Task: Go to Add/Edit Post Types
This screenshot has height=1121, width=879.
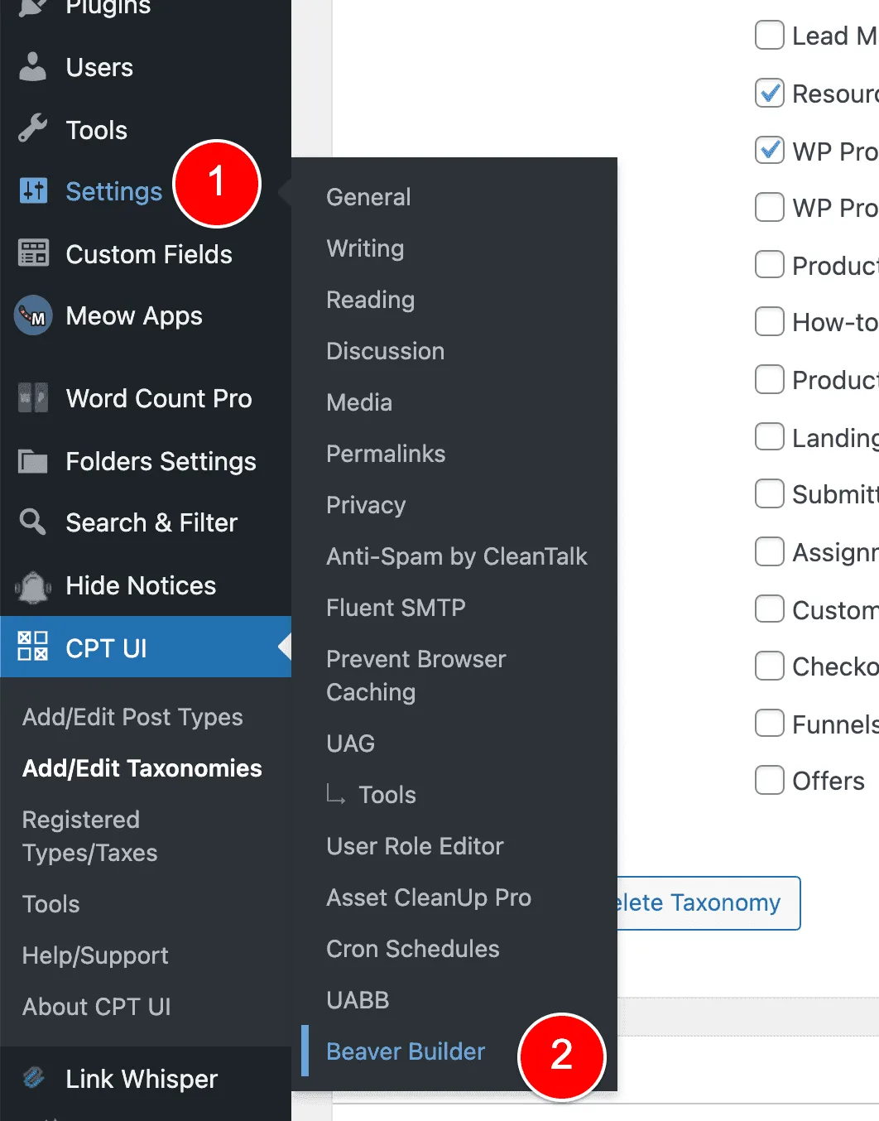Action: 132,717
